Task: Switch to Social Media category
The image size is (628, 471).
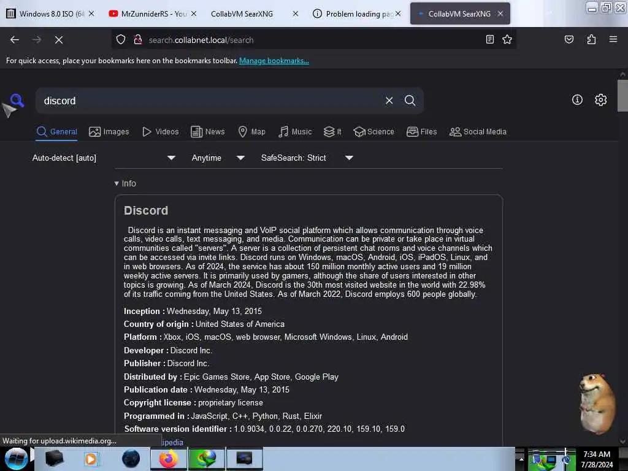Action: pyautogui.click(x=478, y=132)
